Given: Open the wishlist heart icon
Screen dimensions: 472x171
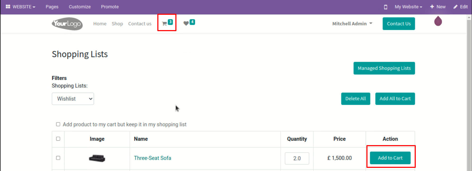Looking at the screenshot, I should 186,23.
